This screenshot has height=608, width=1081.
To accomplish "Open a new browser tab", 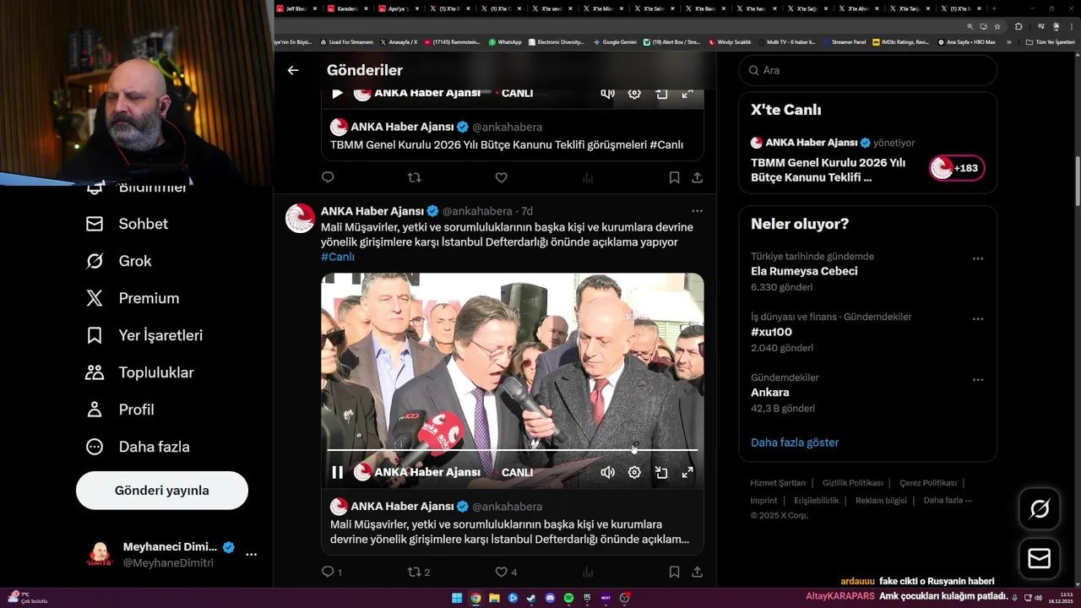I will (x=995, y=8).
